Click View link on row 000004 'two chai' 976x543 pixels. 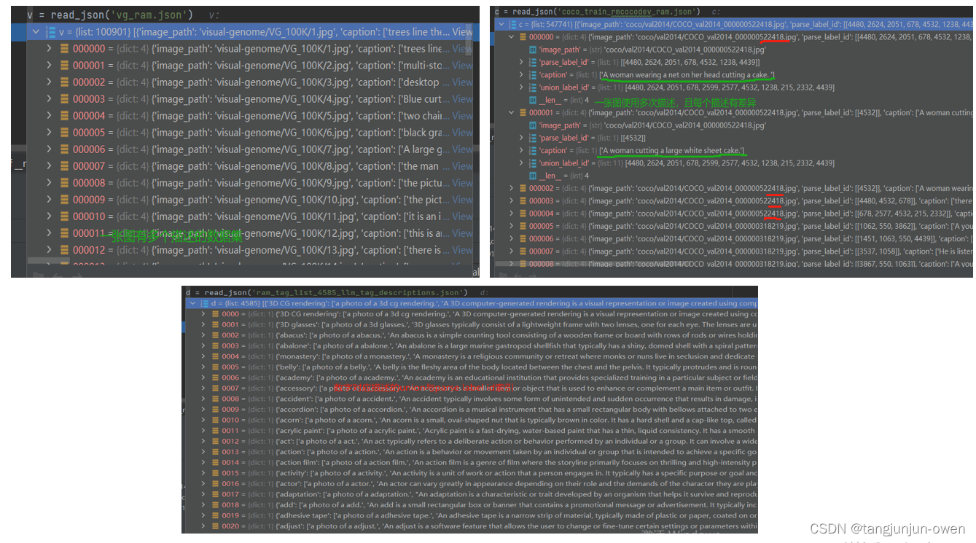point(462,116)
